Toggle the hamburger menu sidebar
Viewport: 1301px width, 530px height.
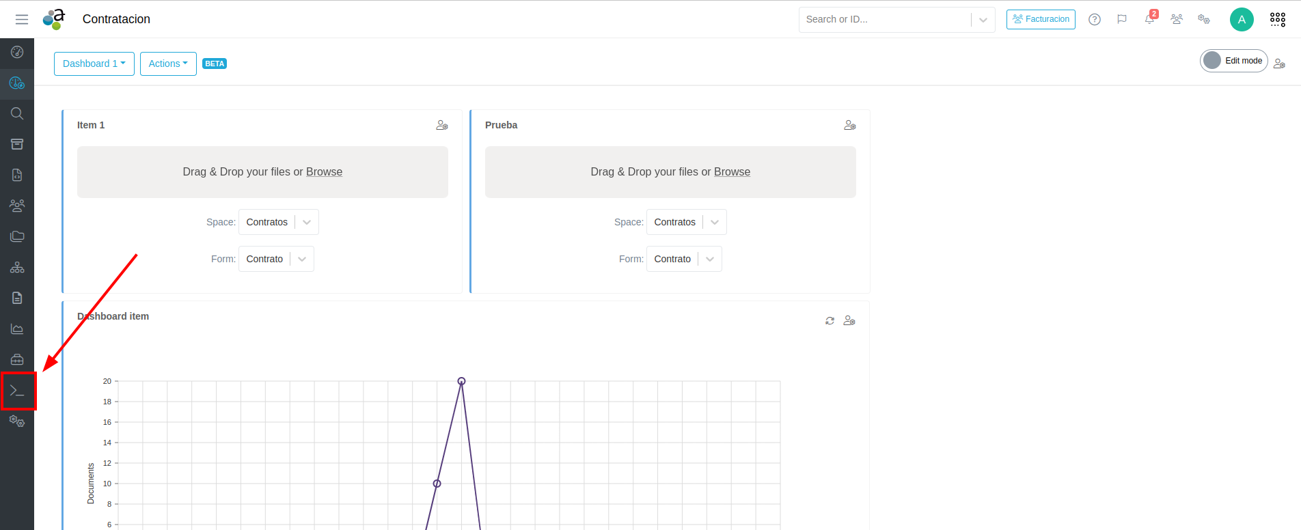[22, 19]
